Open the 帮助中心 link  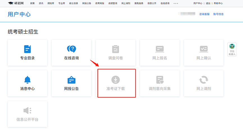(x=218, y=3)
